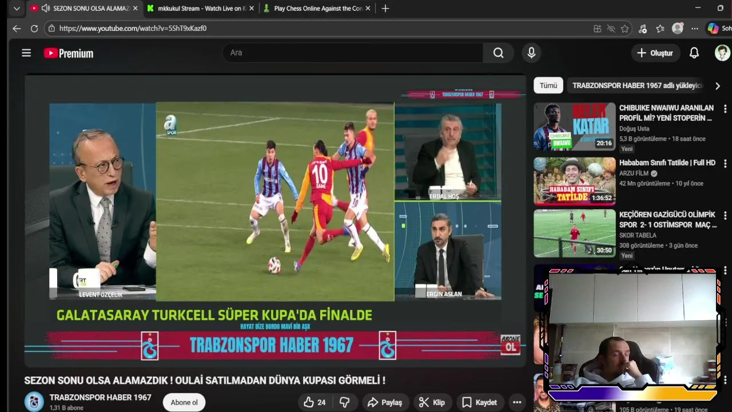Screen dimensions: 732x412
Task: Open media control music-note icon
Action: tap(643, 29)
